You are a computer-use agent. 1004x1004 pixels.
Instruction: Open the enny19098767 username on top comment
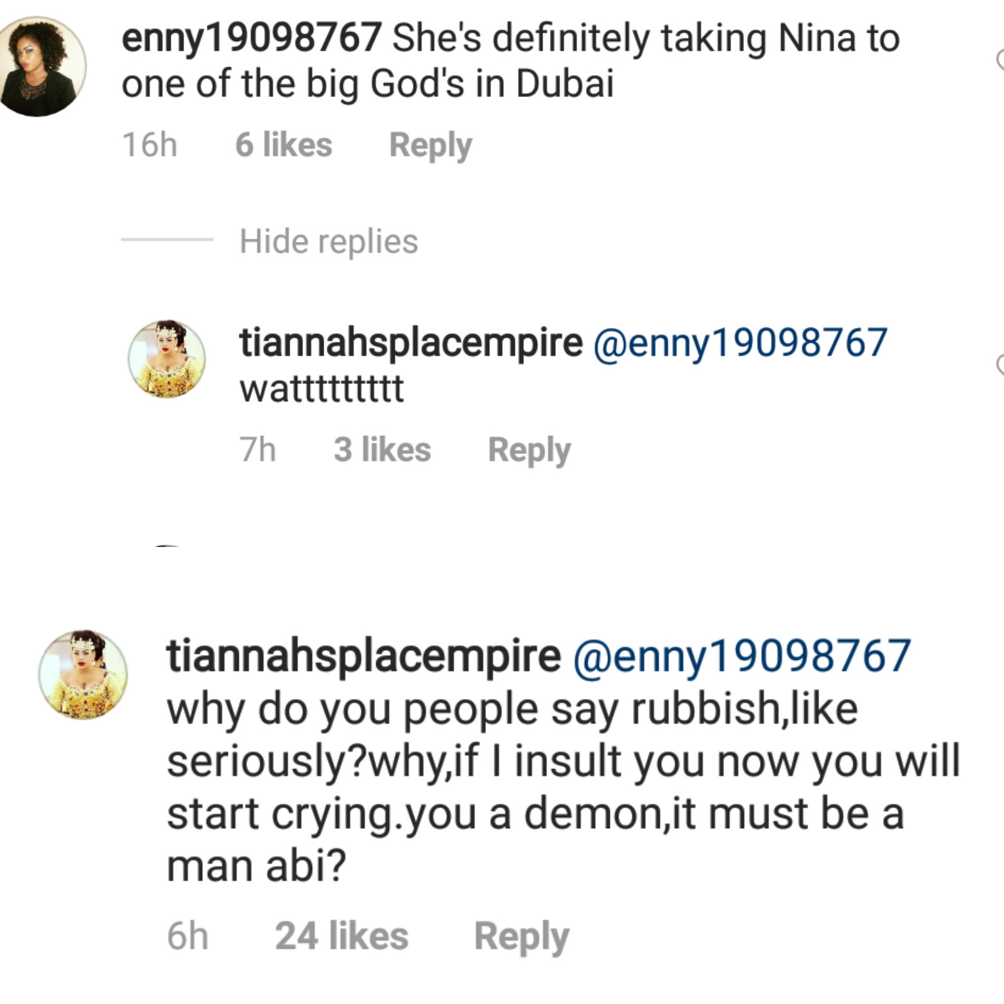[252, 37]
